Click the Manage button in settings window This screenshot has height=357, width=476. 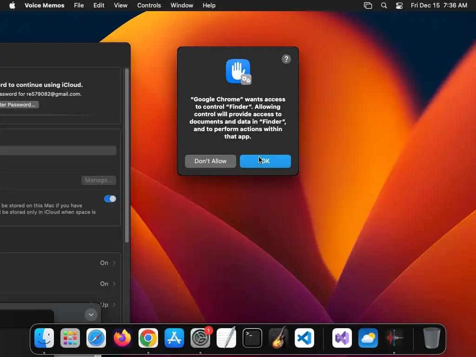tap(99, 180)
